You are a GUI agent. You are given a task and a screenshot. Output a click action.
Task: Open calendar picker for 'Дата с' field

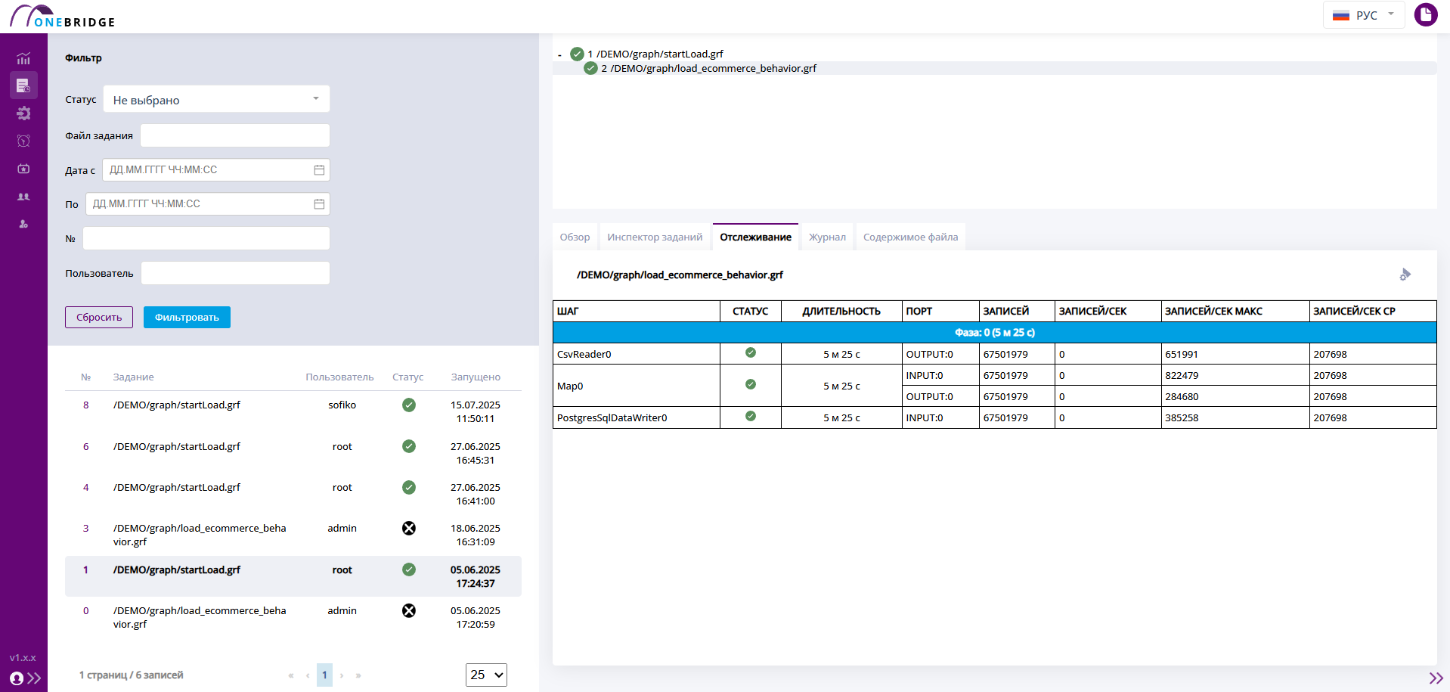click(319, 169)
